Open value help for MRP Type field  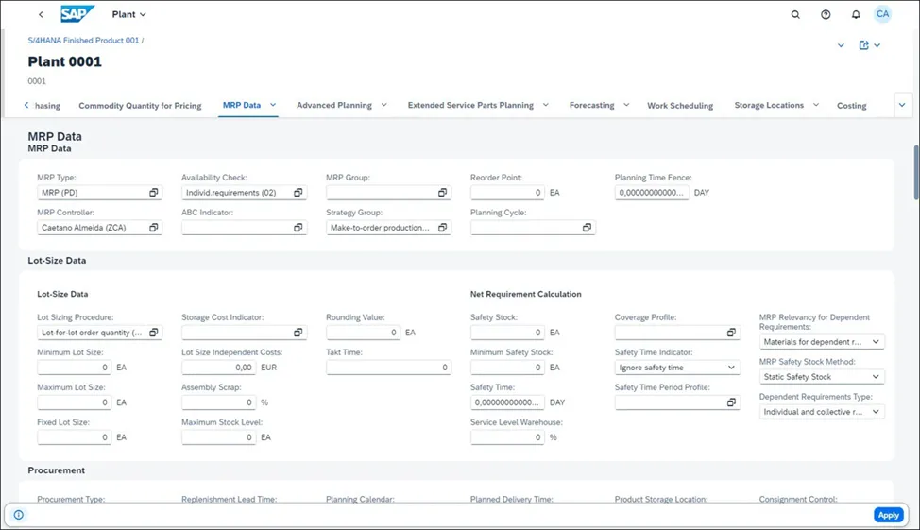pos(154,193)
